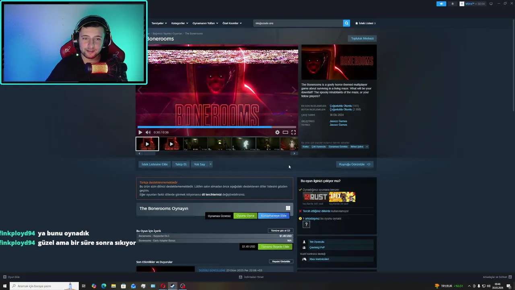Click the plus button to add tags
Viewport: 515px width, 290px height.
(367, 147)
